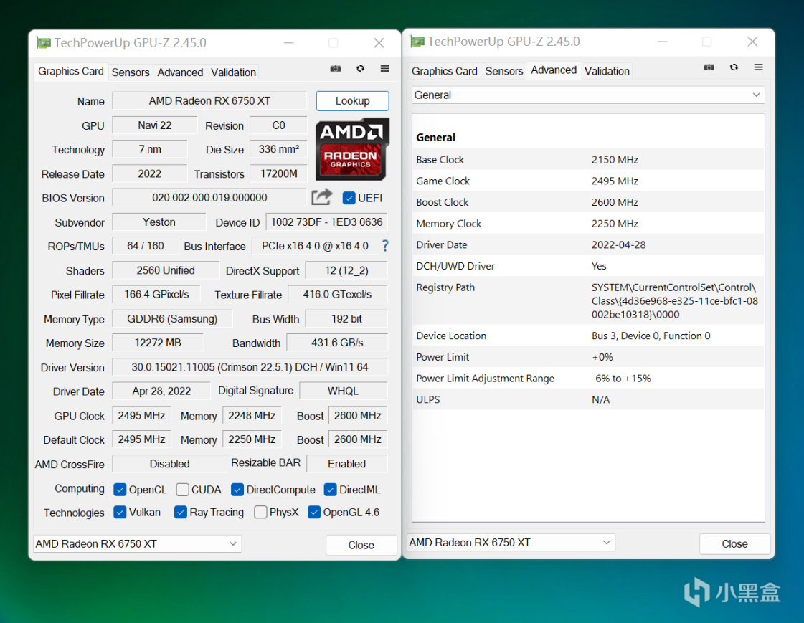The image size is (804, 623).
Task: Toggle the Vulkan checkbox
Action: pyautogui.click(x=120, y=513)
